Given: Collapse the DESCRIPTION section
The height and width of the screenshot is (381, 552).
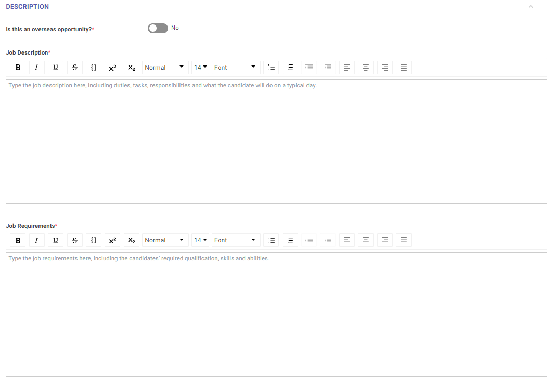Looking at the screenshot, I should point(531,6).
